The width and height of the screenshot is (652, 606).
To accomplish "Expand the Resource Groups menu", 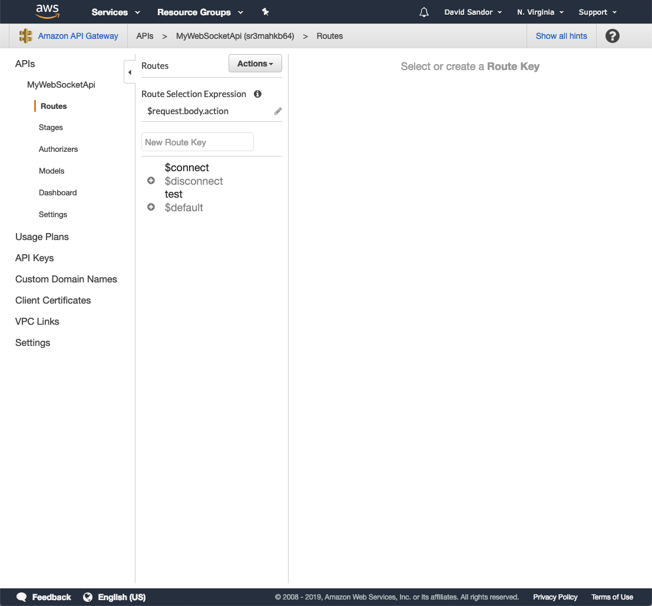I will click(200, 12).
